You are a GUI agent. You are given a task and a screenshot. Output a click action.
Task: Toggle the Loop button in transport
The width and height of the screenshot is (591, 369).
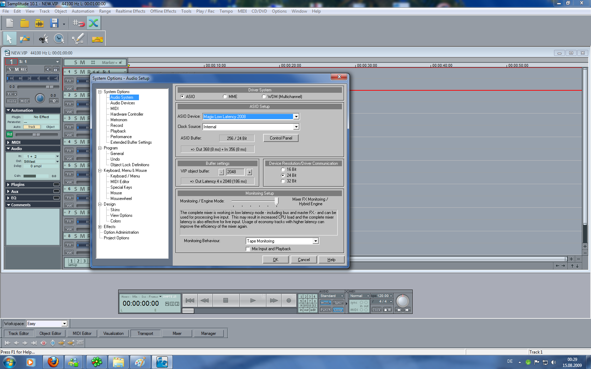click(x=338, y=310)
